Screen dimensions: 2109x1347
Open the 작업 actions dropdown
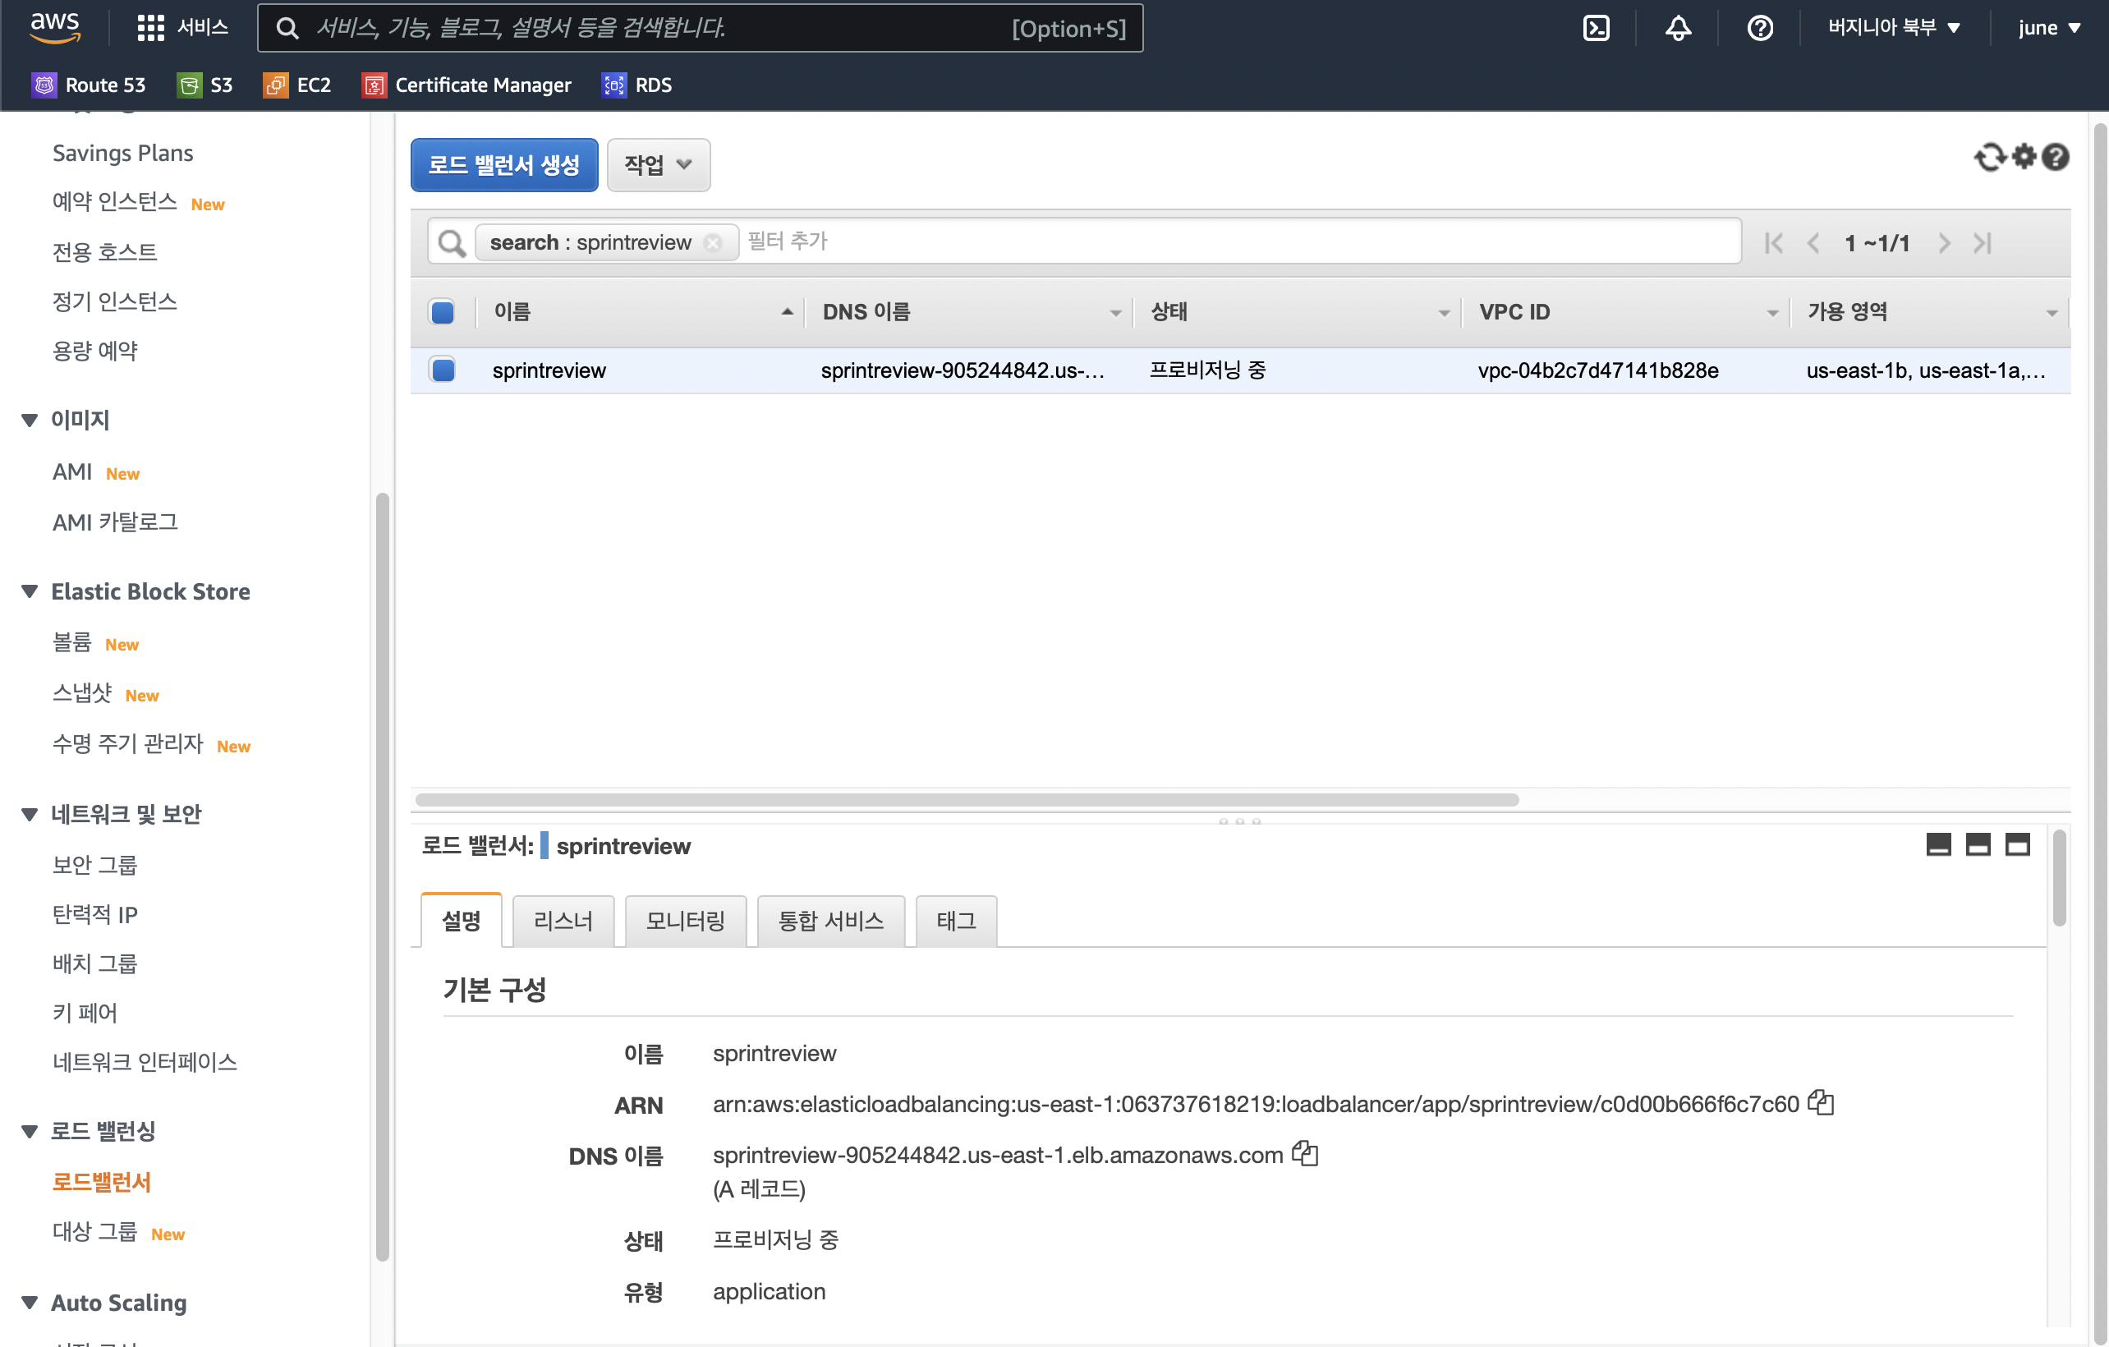[x=659, y=164]
